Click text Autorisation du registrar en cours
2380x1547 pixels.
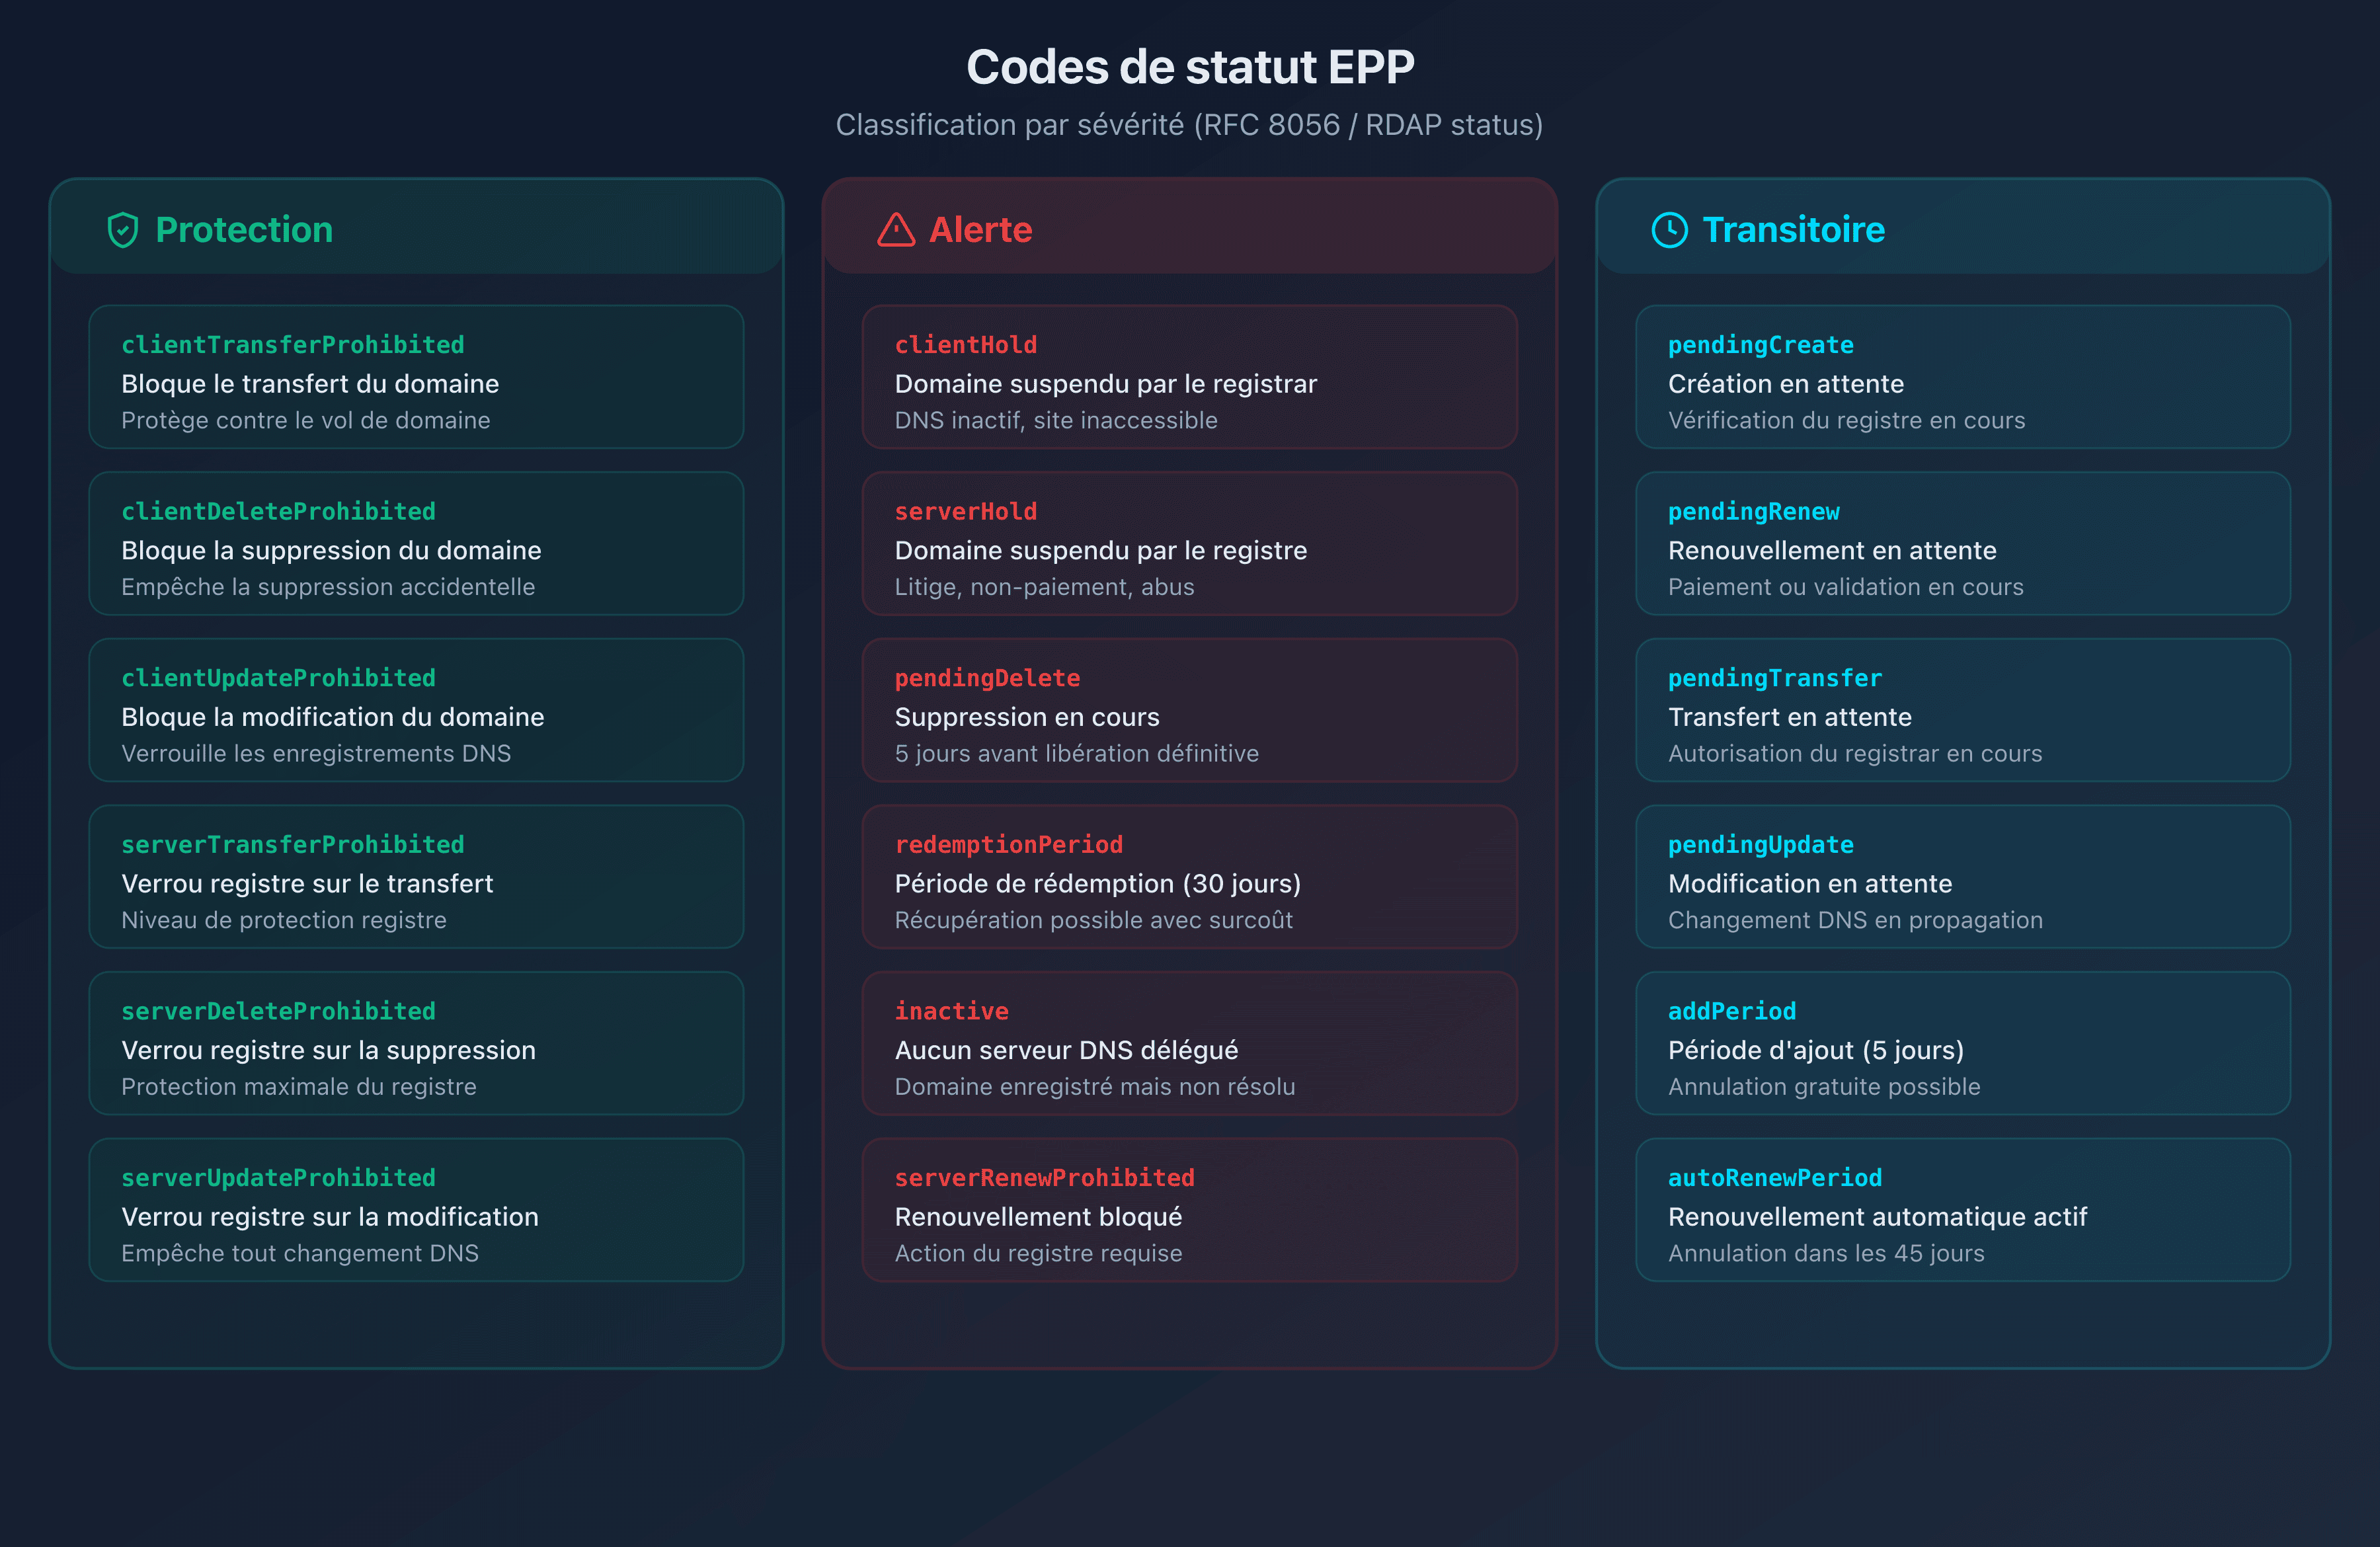[x=1855, y=753]
